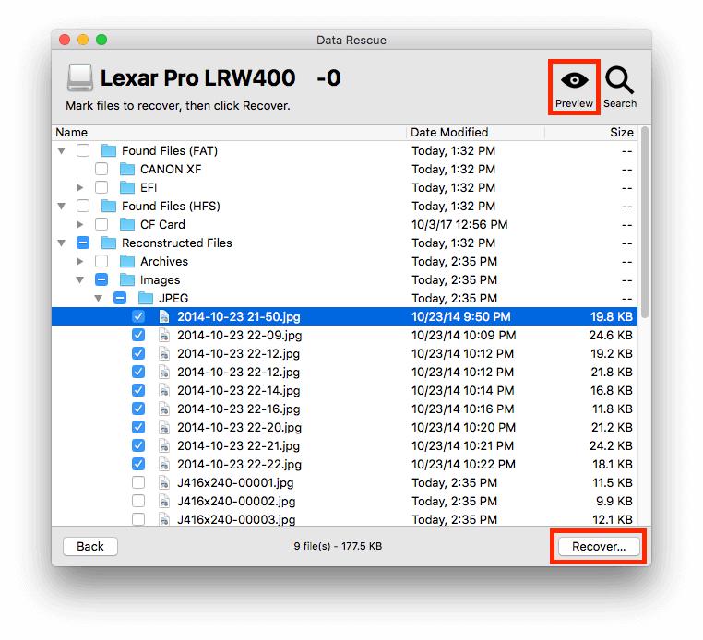Select the CANON XF folder icon
Screen dimensions: 703x640
point(127,169)
